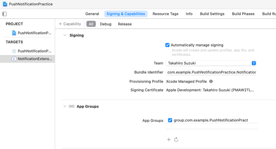
Task: Toggle the sidebar panel icon
Action: pos(4,14)
